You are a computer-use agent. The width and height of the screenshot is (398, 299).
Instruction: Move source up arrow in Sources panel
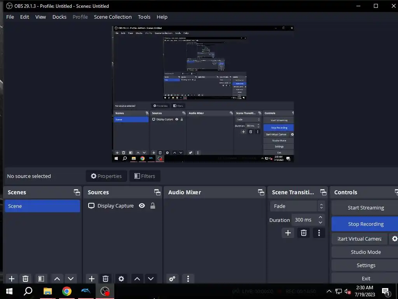pos(137,279)
